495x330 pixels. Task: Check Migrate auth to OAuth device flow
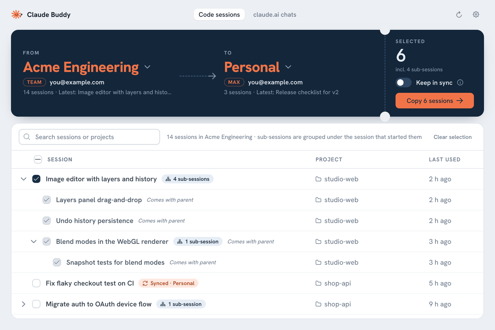click(36, 304)
